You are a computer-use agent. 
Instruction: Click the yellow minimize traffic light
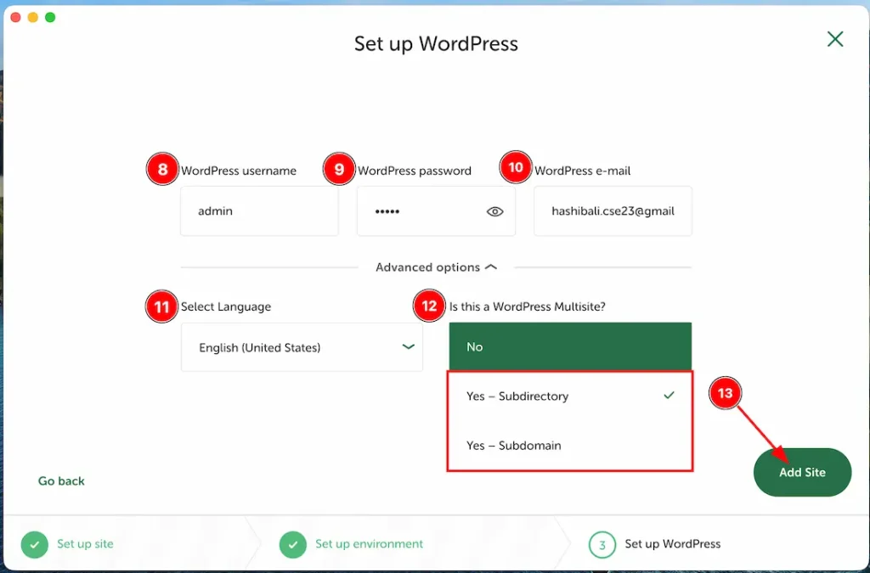tap(32, 15)
